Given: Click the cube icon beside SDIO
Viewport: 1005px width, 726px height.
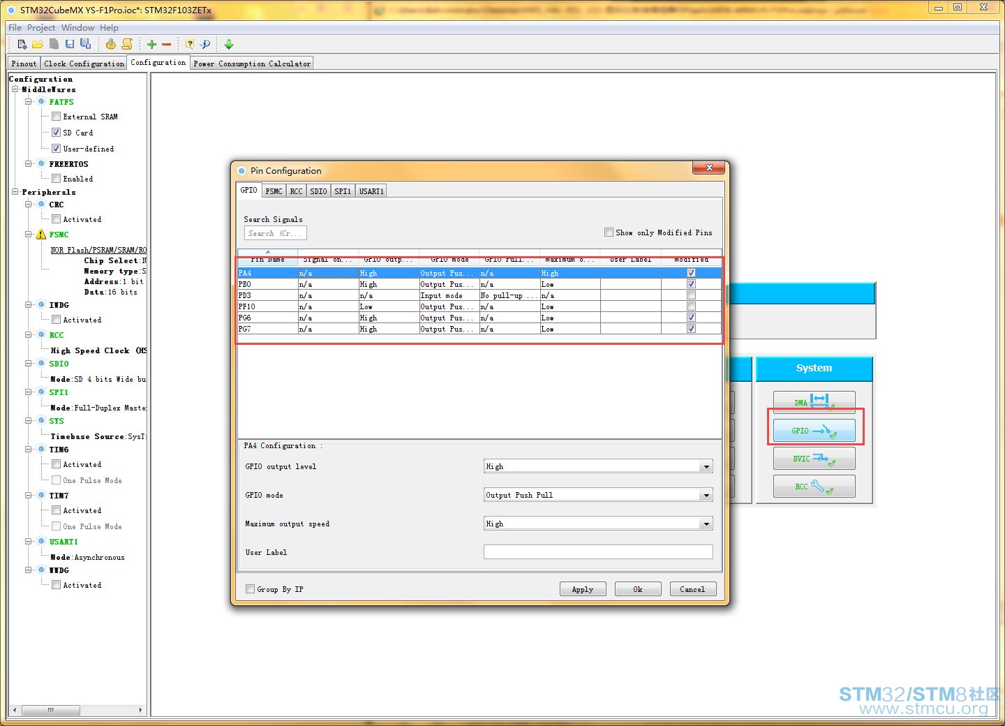Looking at the screenshot, I should click(41, 364).
